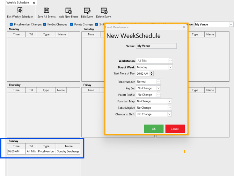The width and height of the screenshot is (234, 176).
Task: Click the Save All Events icon
Action: (x=46, y=11)
